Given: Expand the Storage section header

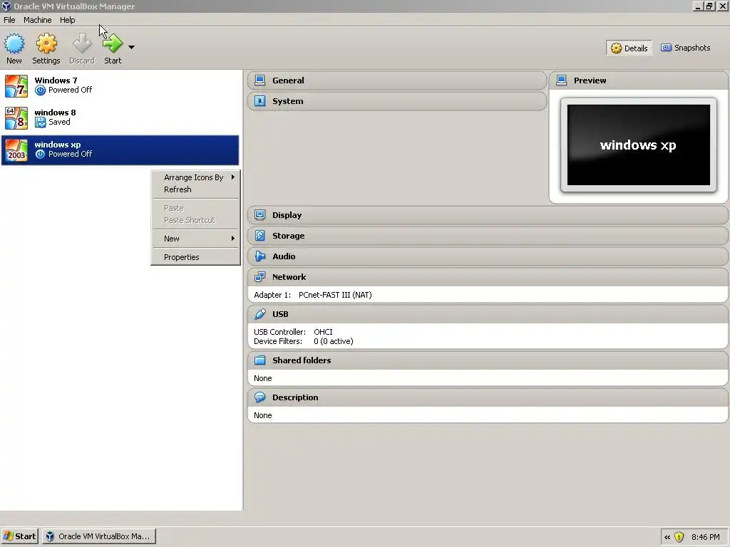Looking at the screenshot, I should [488, 236].
